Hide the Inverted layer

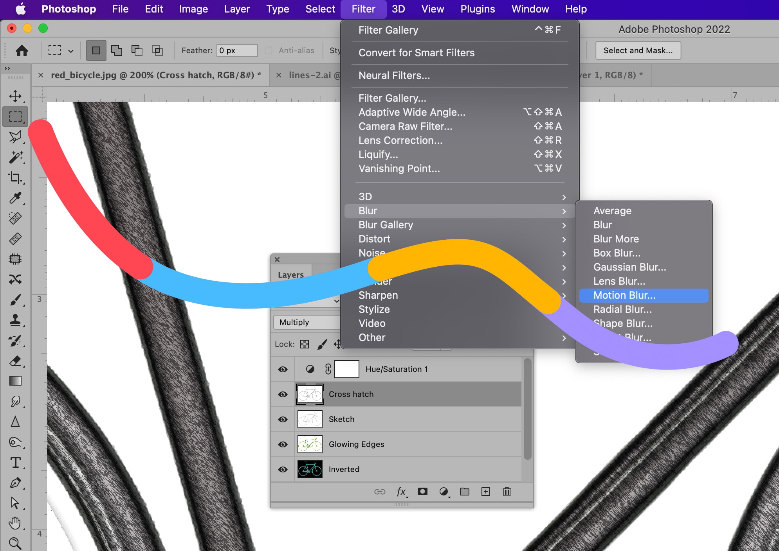(x=283, y=469)
